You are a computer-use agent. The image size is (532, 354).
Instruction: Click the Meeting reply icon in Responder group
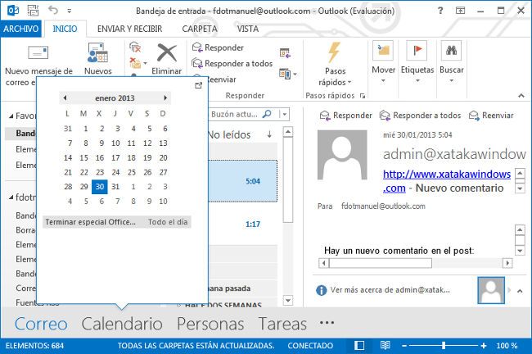click(285, 53)
